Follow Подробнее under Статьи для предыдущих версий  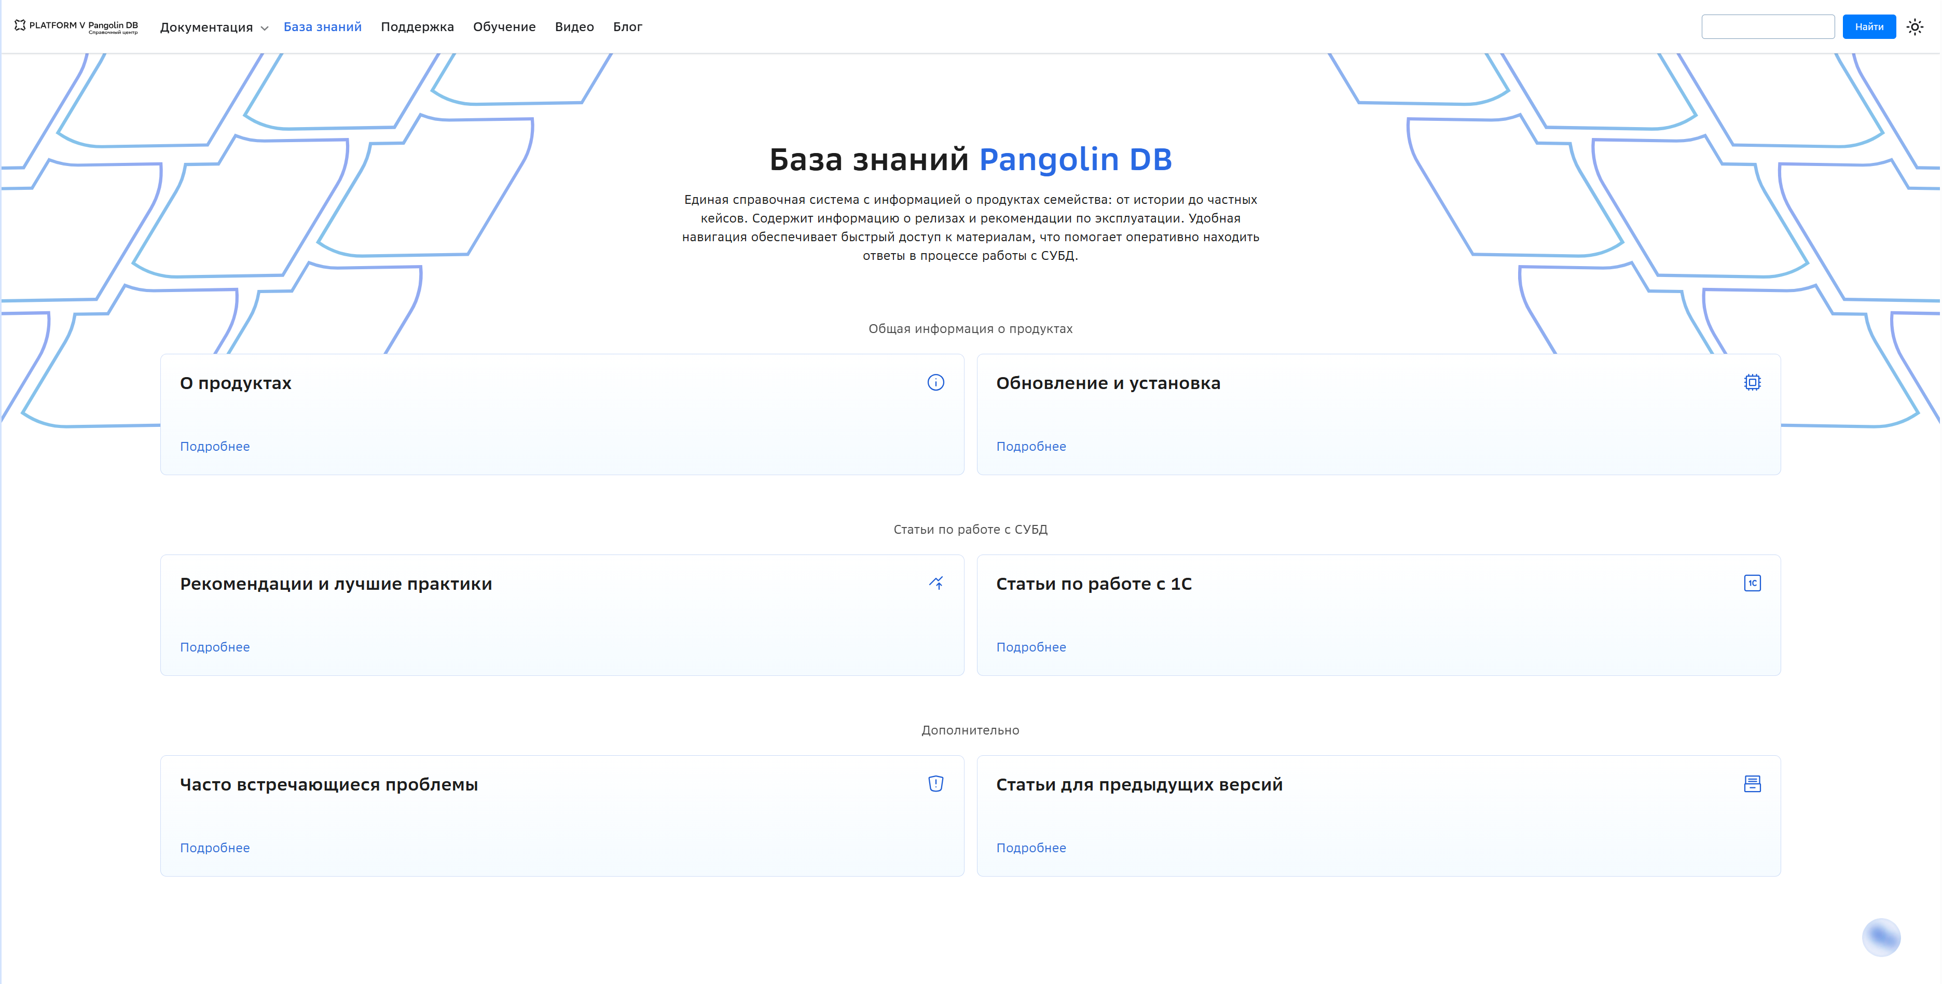pos(1031,848)
